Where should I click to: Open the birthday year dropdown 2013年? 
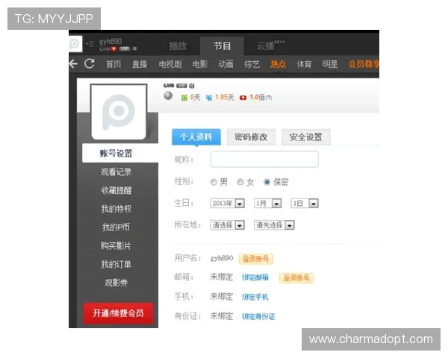228,204
